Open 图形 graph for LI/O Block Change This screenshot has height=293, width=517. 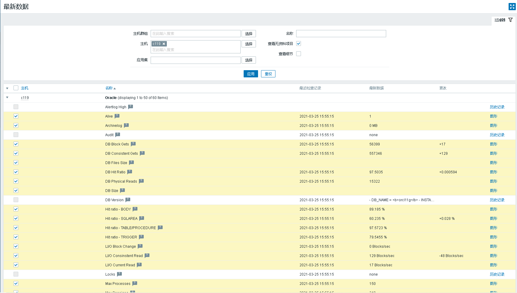click(494, 247)
